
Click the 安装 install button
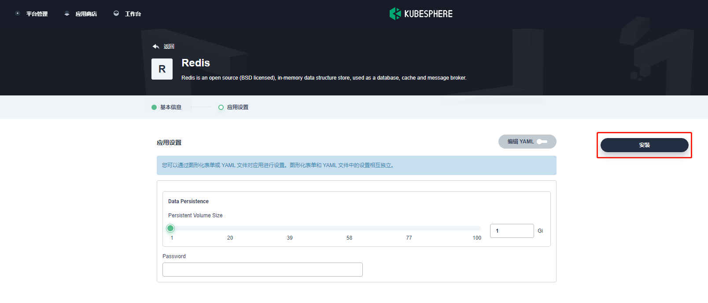(x=645, y=145)
